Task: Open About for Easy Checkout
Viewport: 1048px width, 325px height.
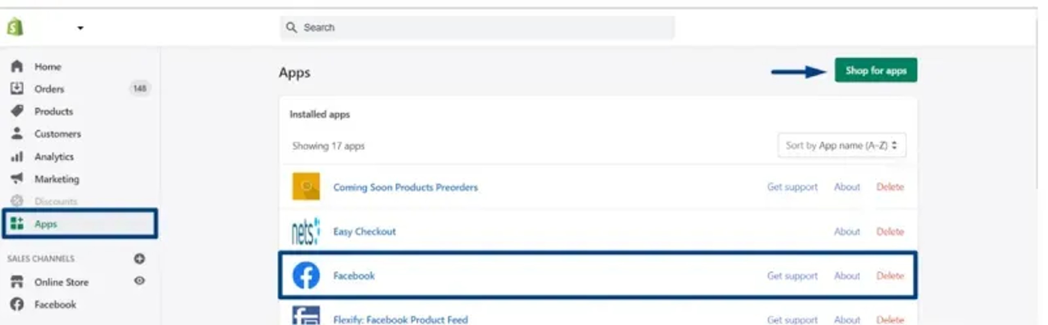Action: point(847,231)
